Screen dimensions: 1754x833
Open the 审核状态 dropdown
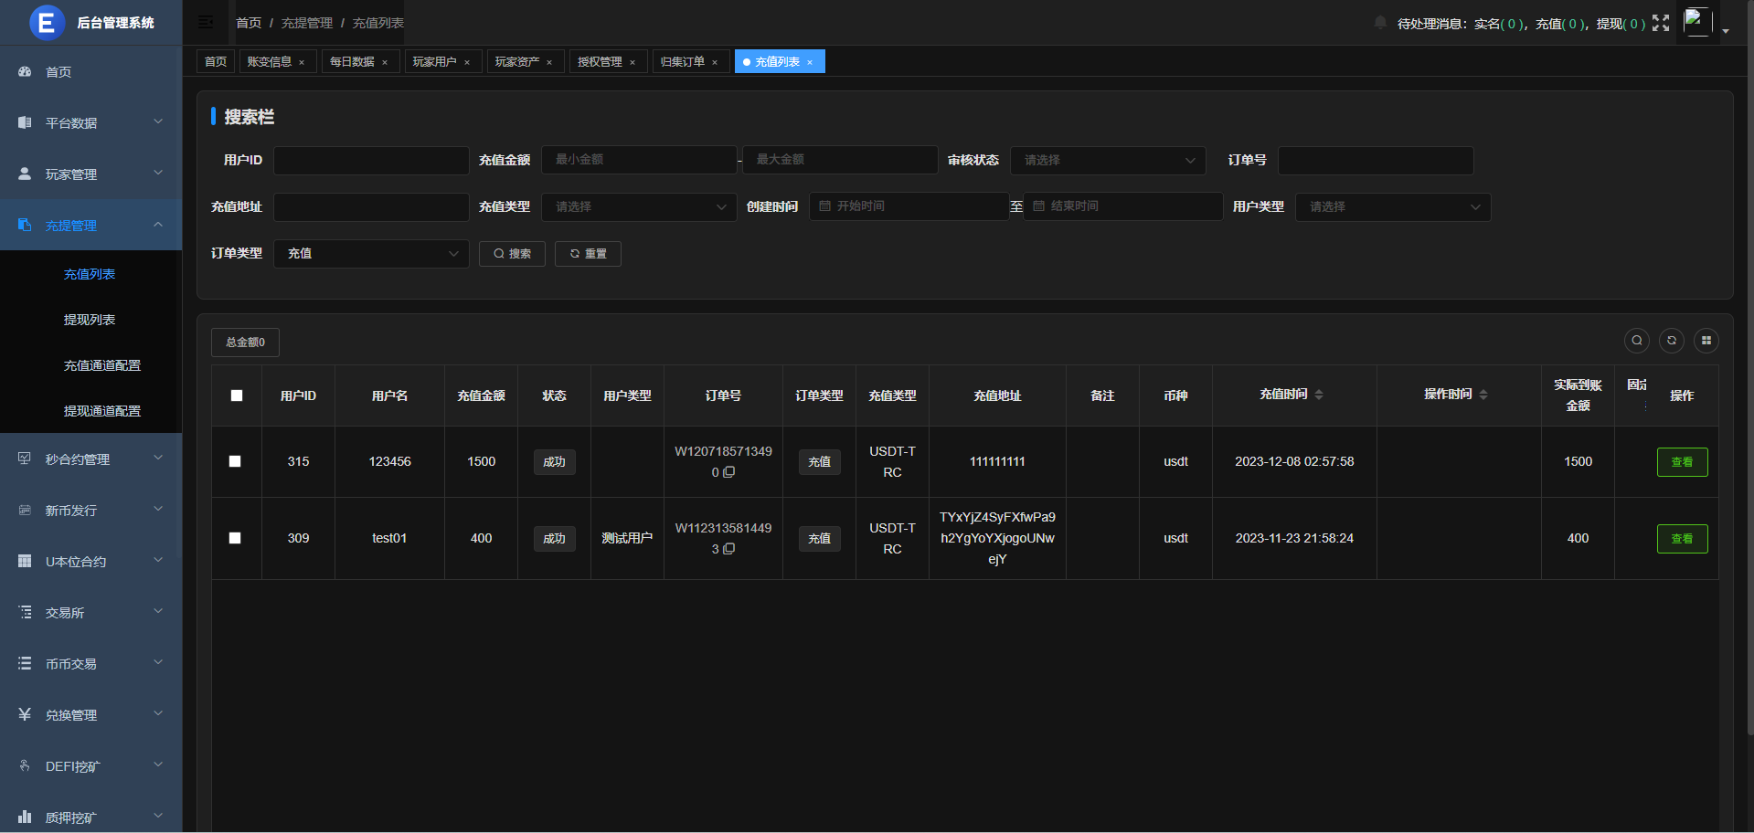tap(1108, 161)
